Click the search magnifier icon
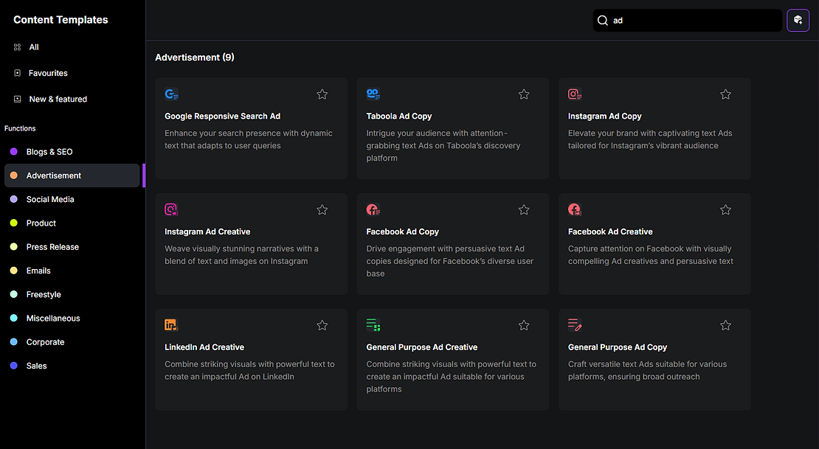The image size is (819, 449). tap(603, 21)
